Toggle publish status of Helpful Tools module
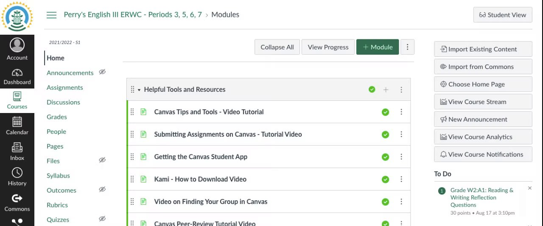 point(372,90)
